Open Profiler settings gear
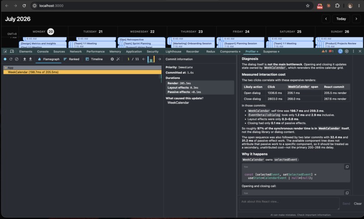 [112, 59]
